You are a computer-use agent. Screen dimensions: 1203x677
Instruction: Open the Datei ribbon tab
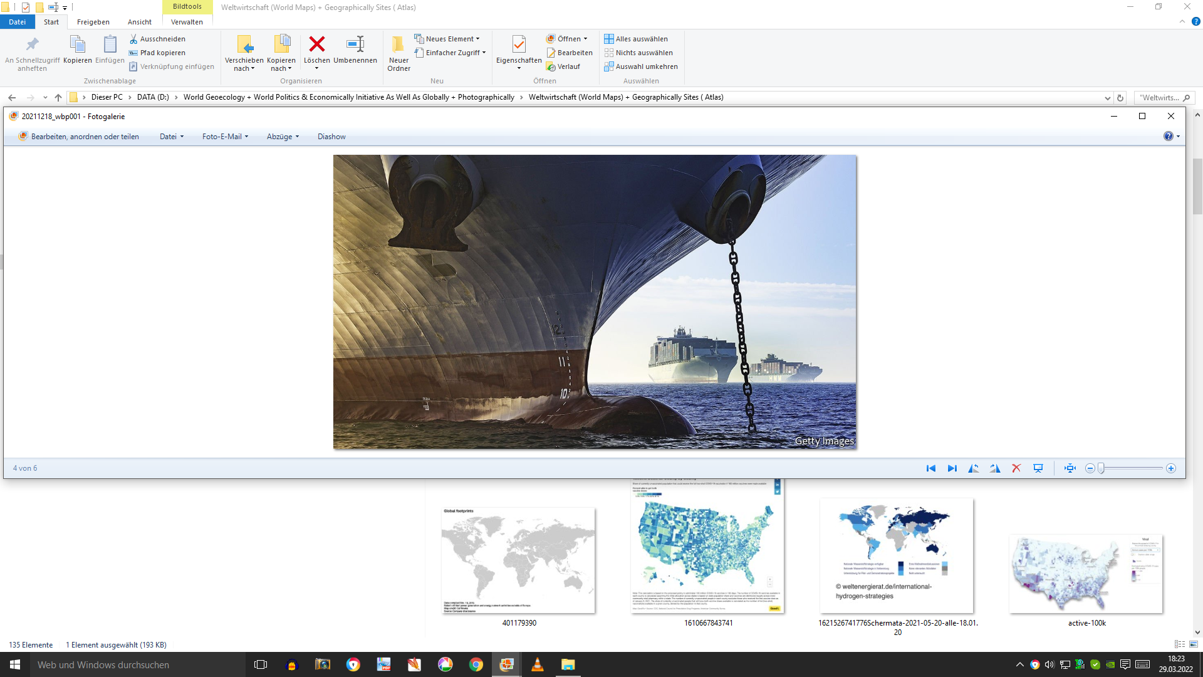17,22
